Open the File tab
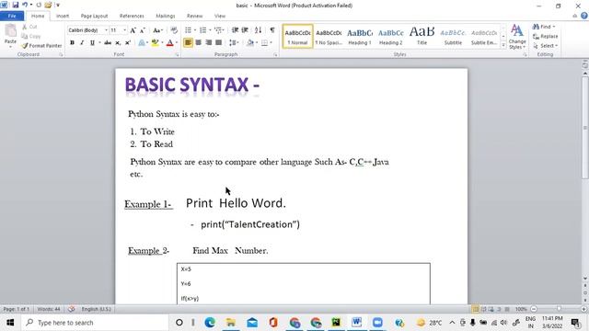The width and height of the screenshot is (589, 331). 12,16
